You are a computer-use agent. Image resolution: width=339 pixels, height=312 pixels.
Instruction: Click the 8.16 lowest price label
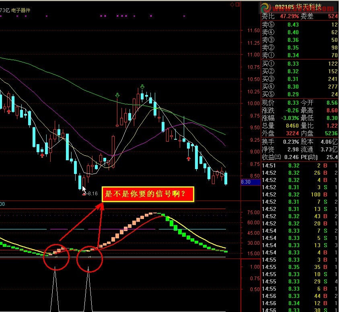93,193
